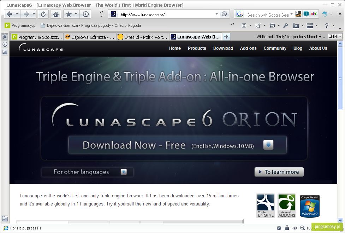Click the Print toolbar icon
The height and width of the screenshot is (233, 345).
(x=272, y=26)
